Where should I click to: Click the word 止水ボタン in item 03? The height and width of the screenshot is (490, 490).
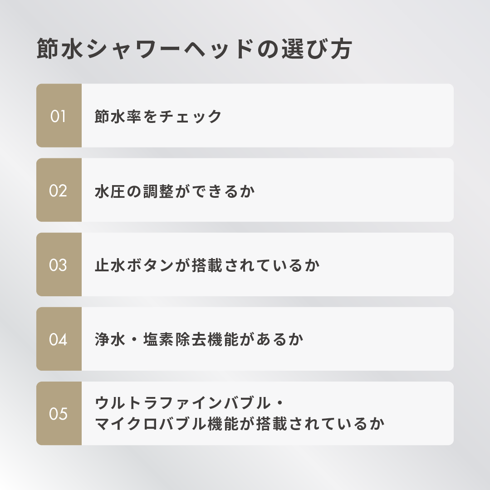[135, 265]
